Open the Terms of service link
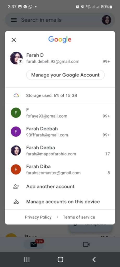This screenshot has height=267, width=120. pyautogui.click(x=79, y=217)
